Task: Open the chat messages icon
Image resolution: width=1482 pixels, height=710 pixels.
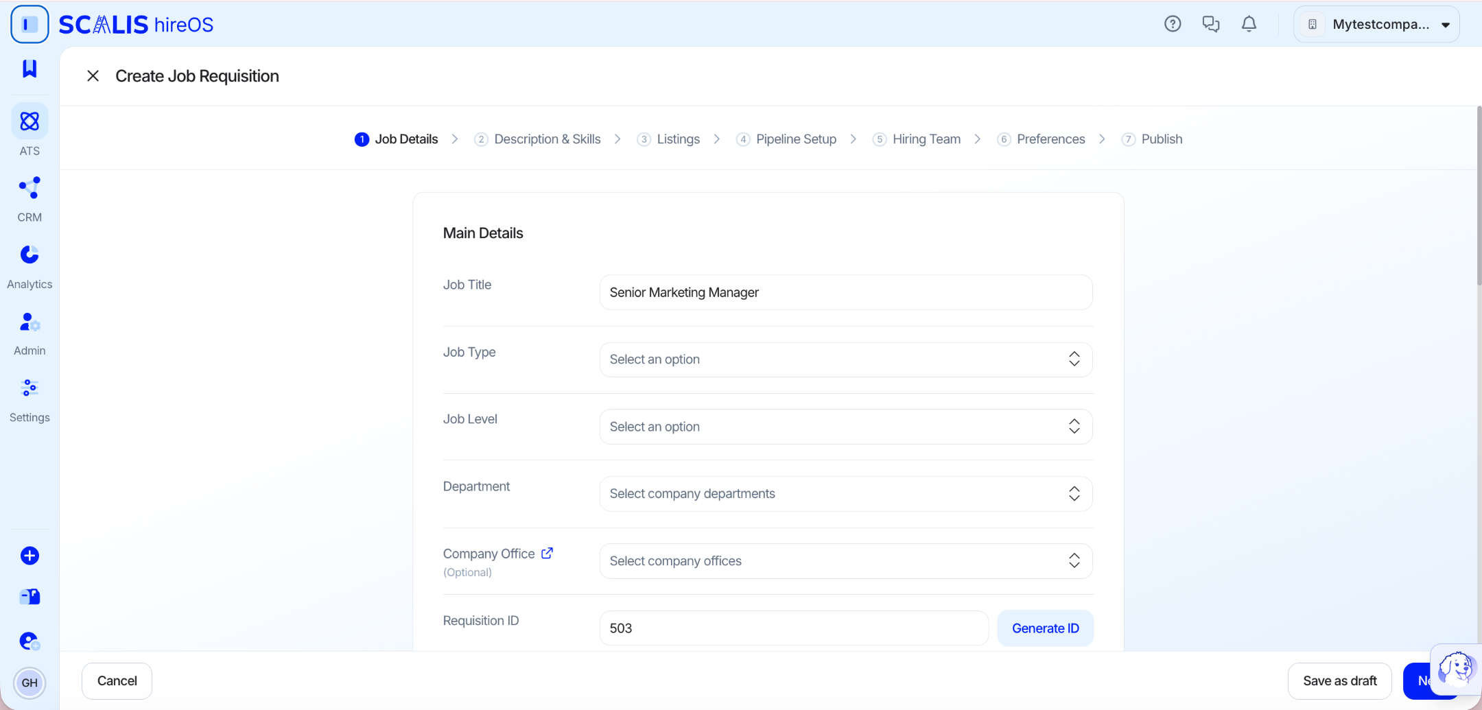Action: (x=1211, y=24)
